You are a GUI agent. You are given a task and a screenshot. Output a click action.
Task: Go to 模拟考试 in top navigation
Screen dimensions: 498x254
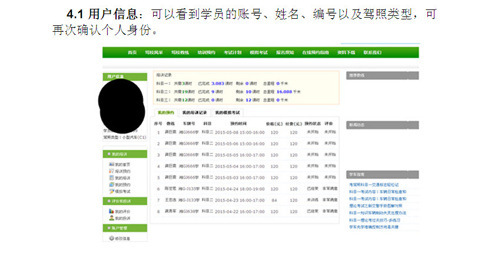click(258, 52)
